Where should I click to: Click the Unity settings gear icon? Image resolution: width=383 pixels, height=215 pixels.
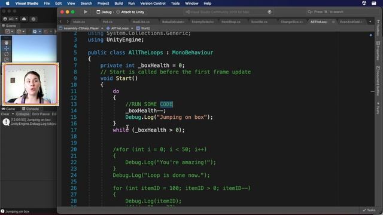[34, 19]
